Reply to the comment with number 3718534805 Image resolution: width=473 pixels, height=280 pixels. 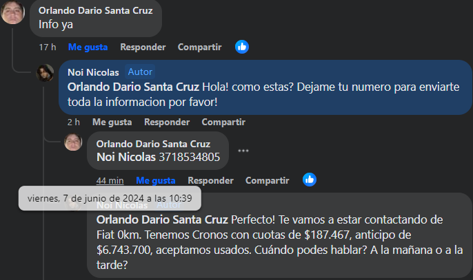pos(210,180)
